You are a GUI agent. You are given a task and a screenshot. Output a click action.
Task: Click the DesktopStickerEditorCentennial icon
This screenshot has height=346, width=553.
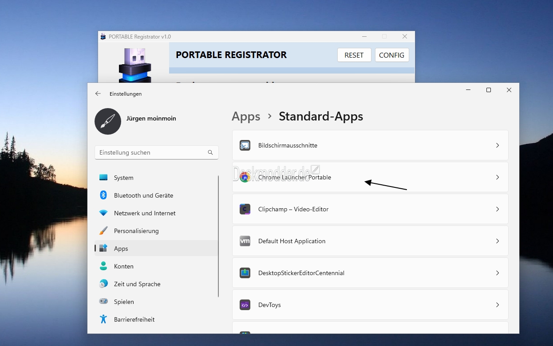pos(245,273)
